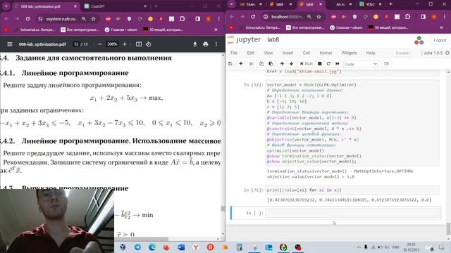Viewport: 451px width, 253px height.
Task: Open the Jupyter Edit menu
Action: coord(251,53)
